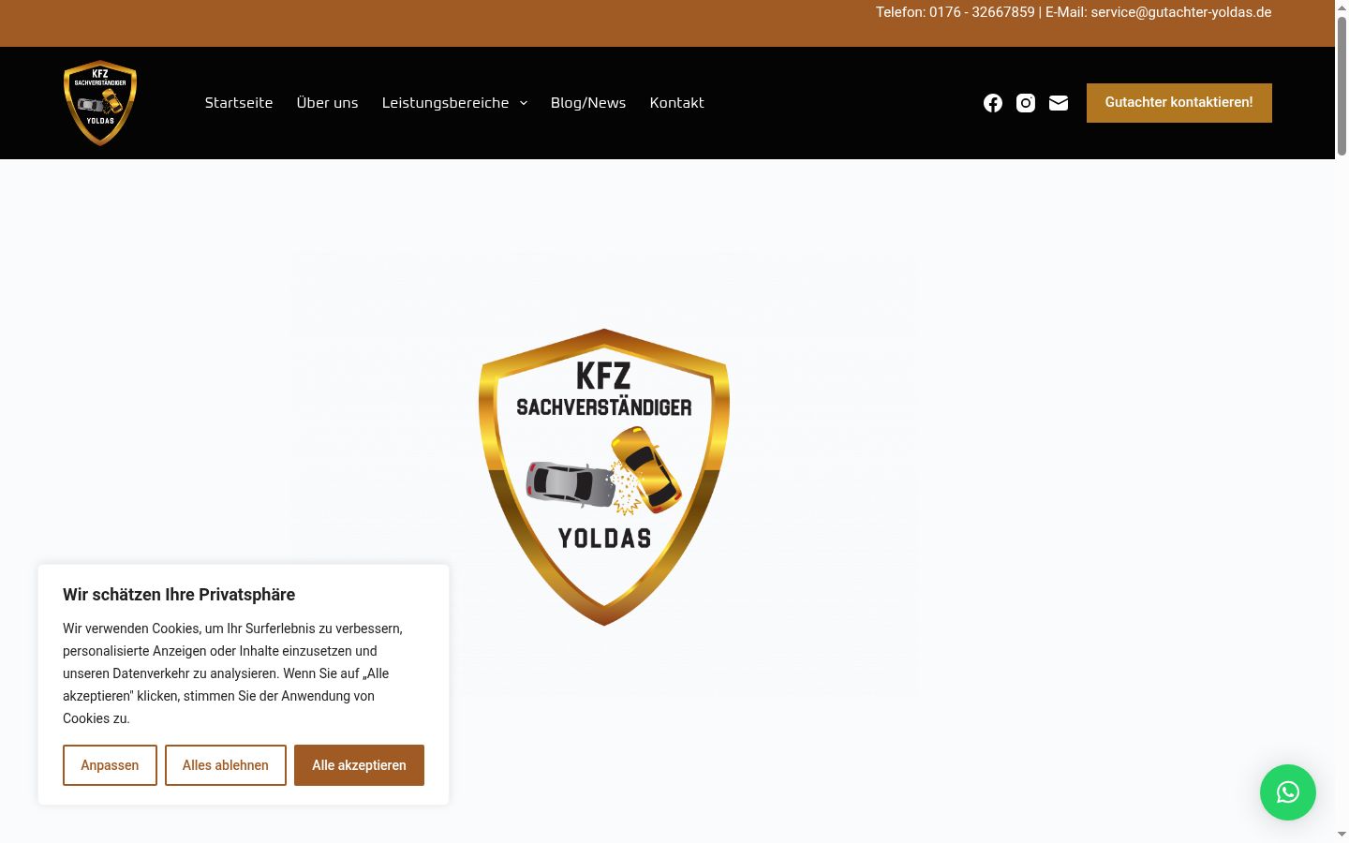This screenshot has width=1349, height=843.
Task: Accept all cookies with Alle akzeptieren
Action: [359, 765]
